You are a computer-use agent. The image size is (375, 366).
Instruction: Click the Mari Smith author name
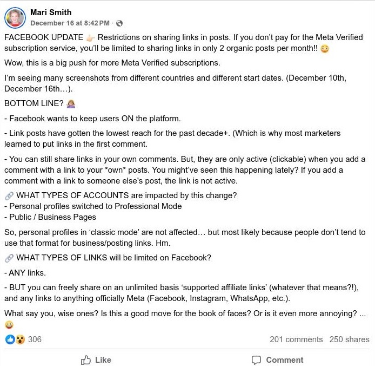[x=51, y=12]
